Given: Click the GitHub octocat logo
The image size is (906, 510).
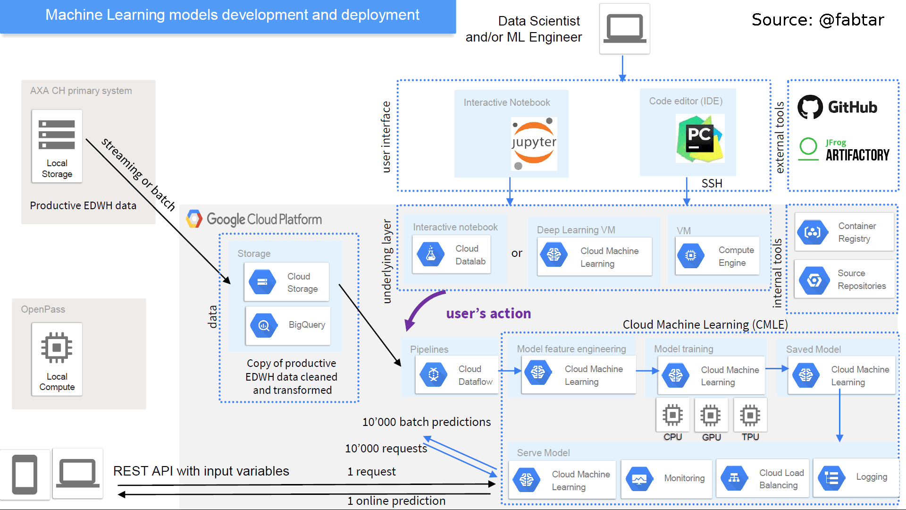Looking at the screenshot, I should pyautogui.click(x=810, y=107).
